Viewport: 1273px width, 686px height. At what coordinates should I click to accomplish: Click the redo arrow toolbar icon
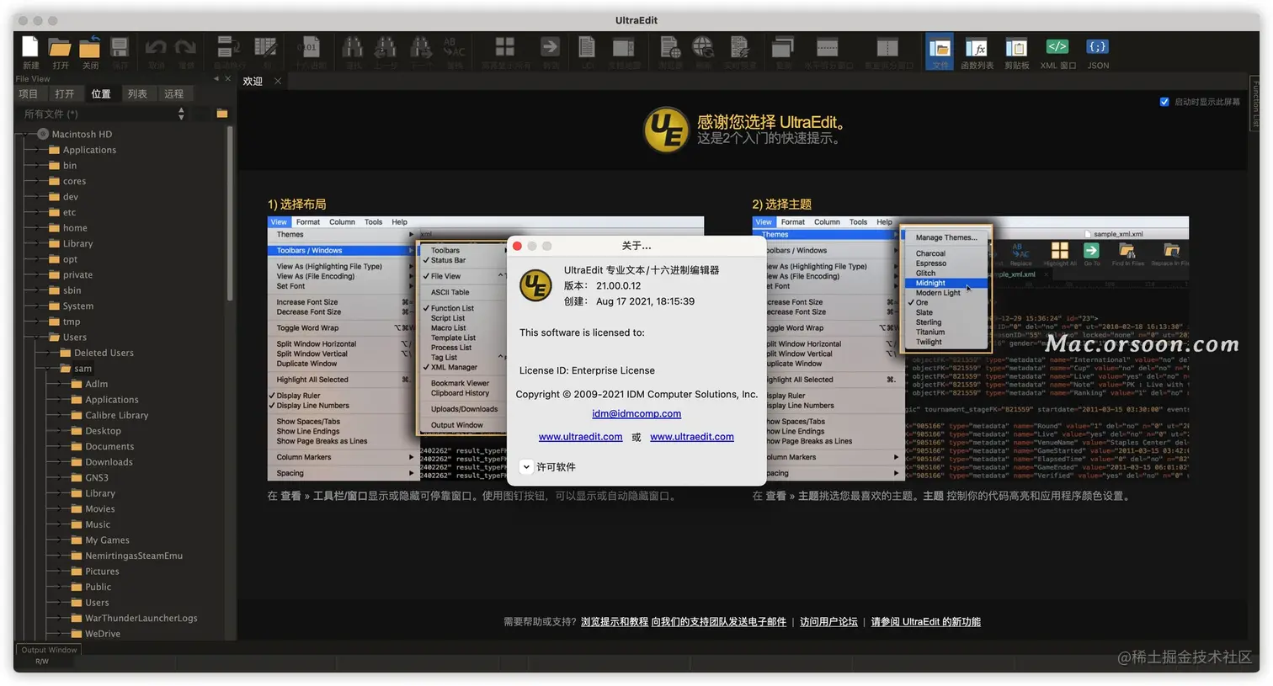(186, 47)
